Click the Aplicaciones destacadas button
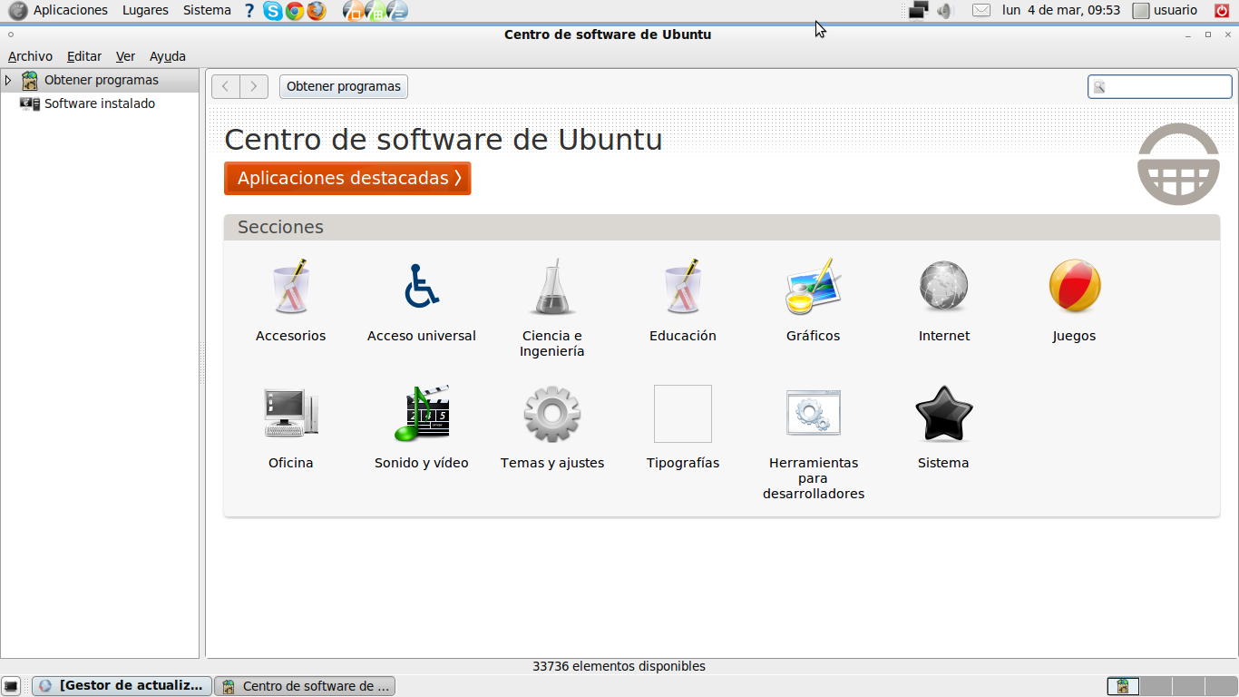The image size is (1239, 697). click(x=347, y=178)
